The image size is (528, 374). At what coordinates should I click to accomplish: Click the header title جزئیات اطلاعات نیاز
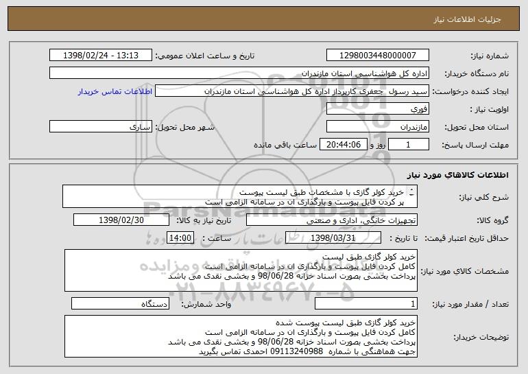467,19
